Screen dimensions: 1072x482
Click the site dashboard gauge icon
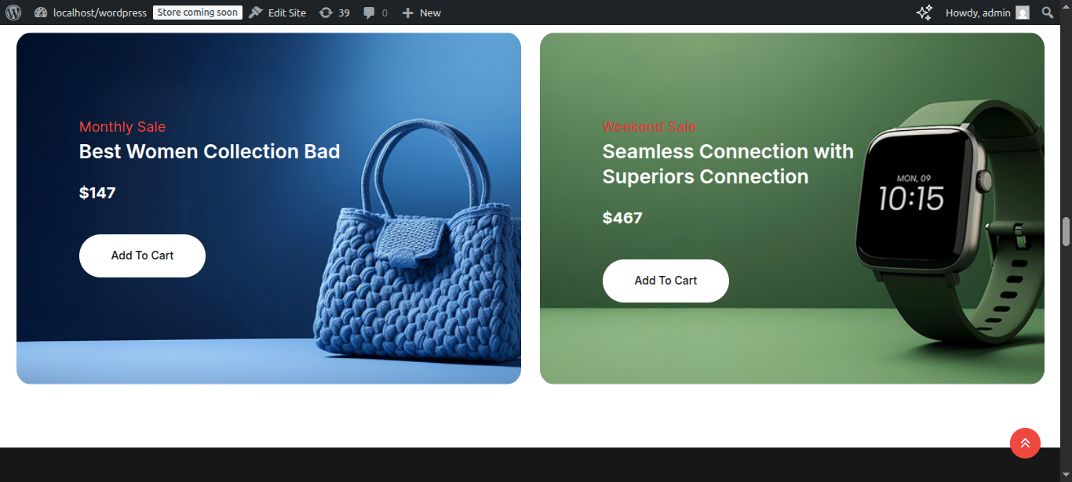[41, 13]
